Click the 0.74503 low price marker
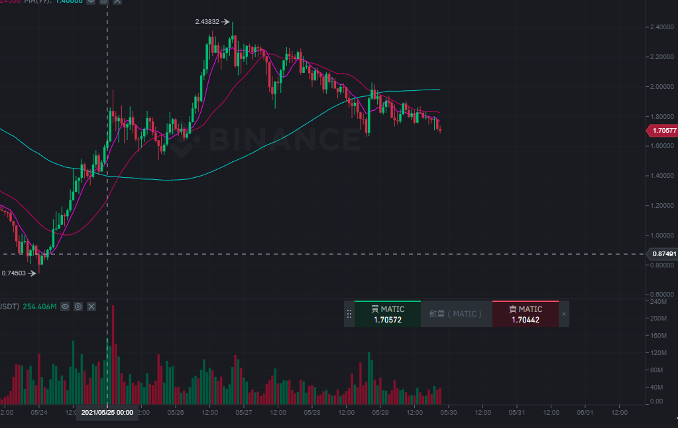678x428 pixels. point(14,273)
